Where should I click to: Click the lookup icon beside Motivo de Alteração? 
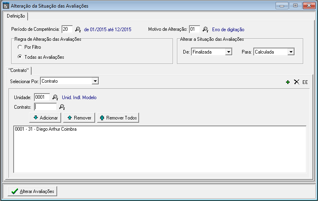tap(205, 29)
